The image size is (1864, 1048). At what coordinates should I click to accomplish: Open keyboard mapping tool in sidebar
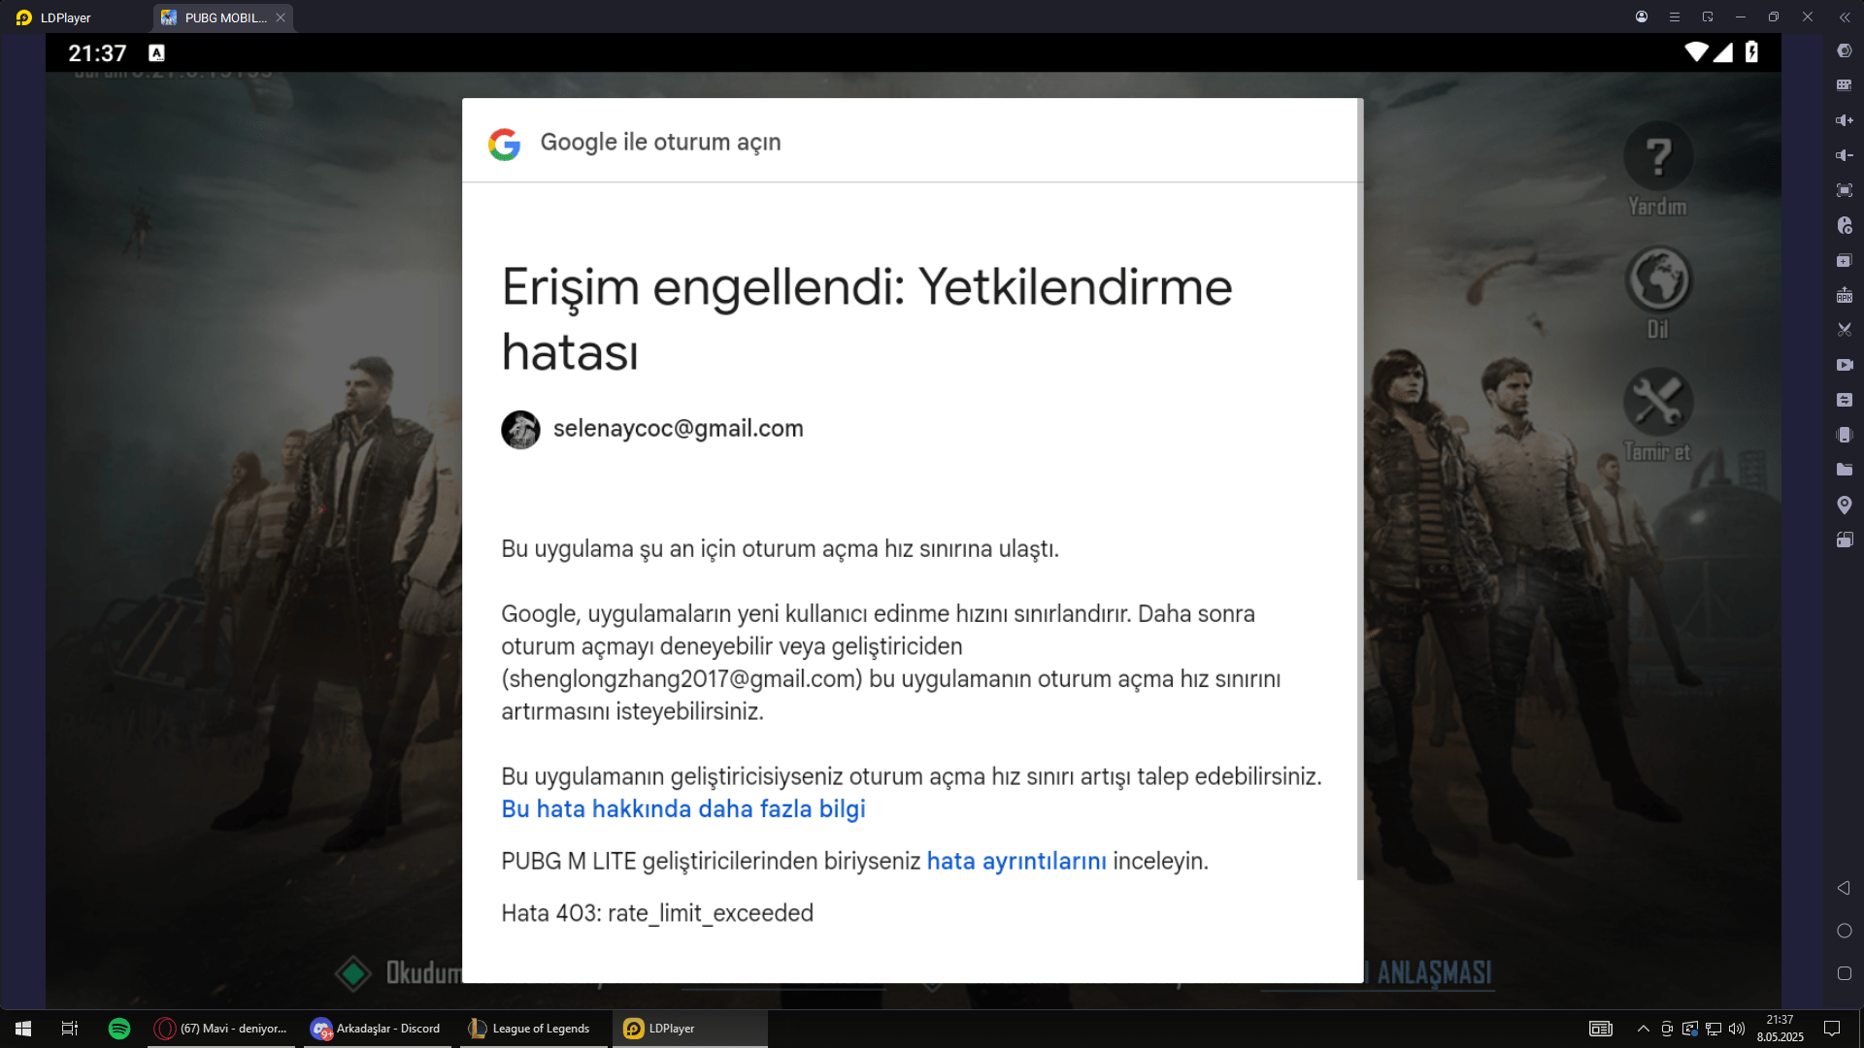point(1845,85)
